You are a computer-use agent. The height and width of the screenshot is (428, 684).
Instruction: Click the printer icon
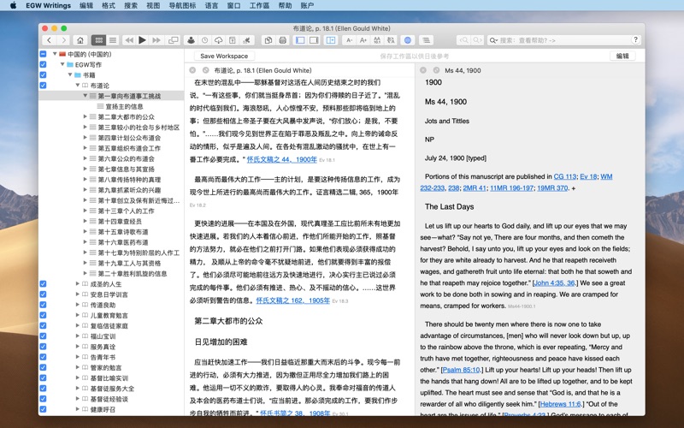282,40
